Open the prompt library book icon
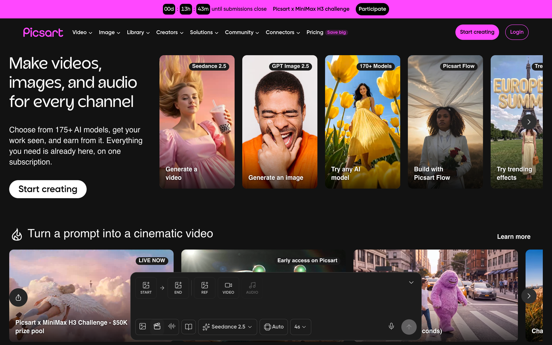Image resolution: width=552 pixels, height=345 pixels. (189, 327)
